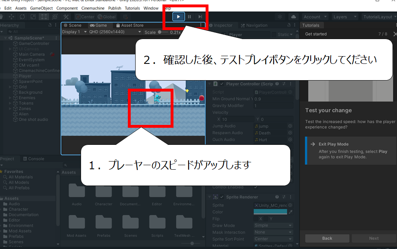The width and height of the screenshot is (397, 249).
Task: Click the Step frame button
Action: (200, 17)
